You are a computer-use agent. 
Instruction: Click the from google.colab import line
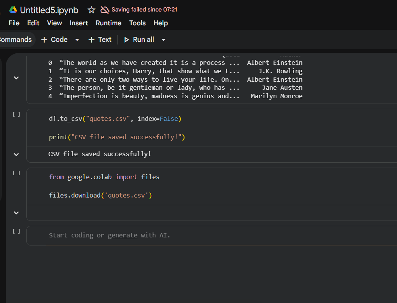[104, 177]
